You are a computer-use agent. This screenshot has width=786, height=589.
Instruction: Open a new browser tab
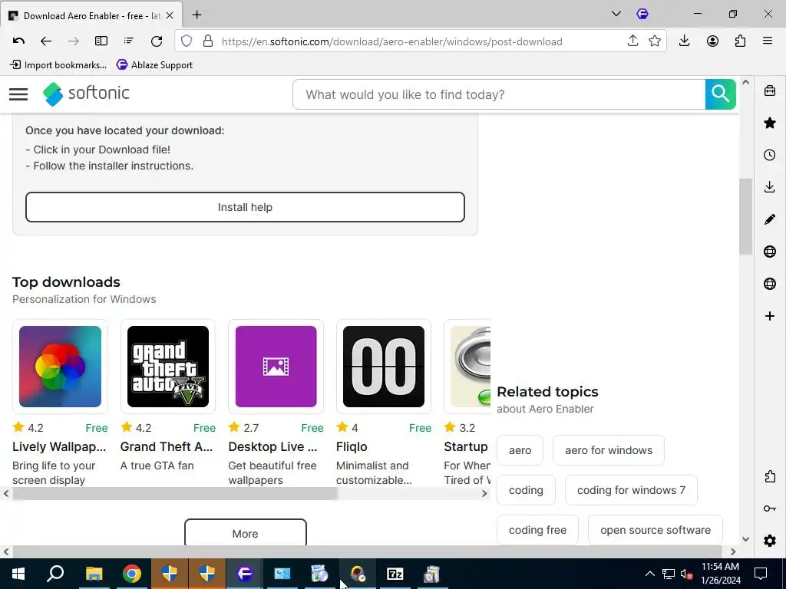click(197, 15)
